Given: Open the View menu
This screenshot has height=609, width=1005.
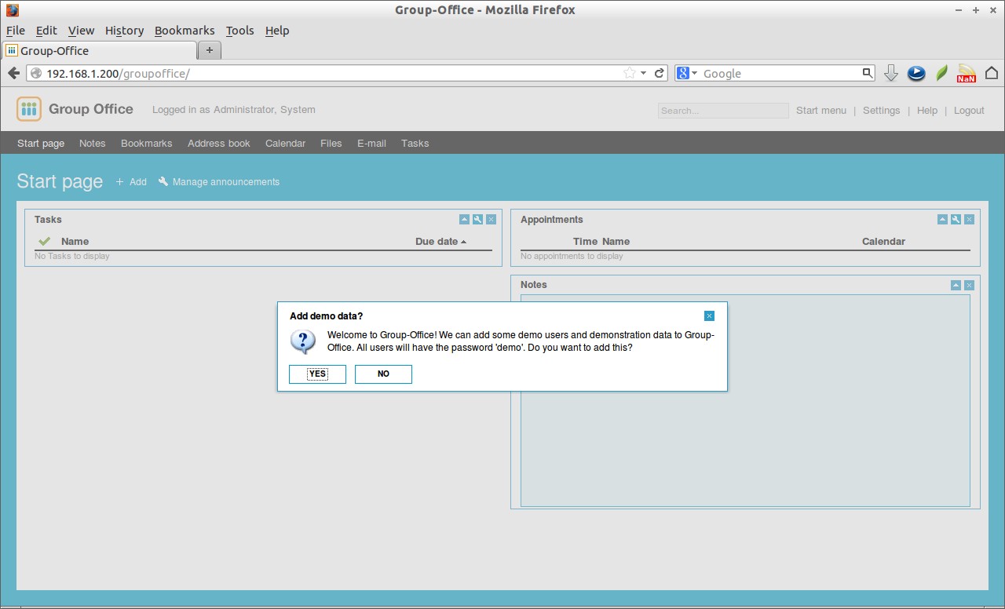Looking at the screenshot, I should [81, 31].
